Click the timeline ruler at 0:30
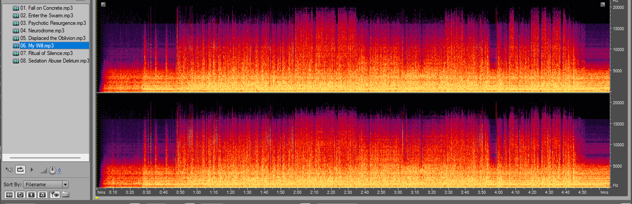Viewport: 632px width, 204px height. pyautogui.click(x=146, y=192)
